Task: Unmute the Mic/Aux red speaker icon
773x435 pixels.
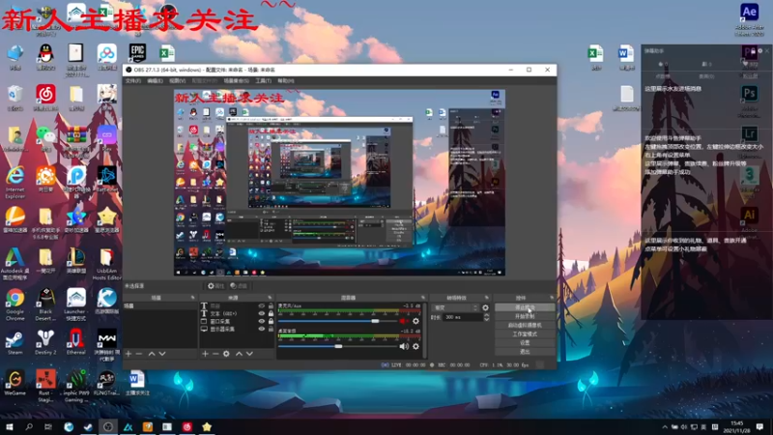Action: click(x=404, y=321)
